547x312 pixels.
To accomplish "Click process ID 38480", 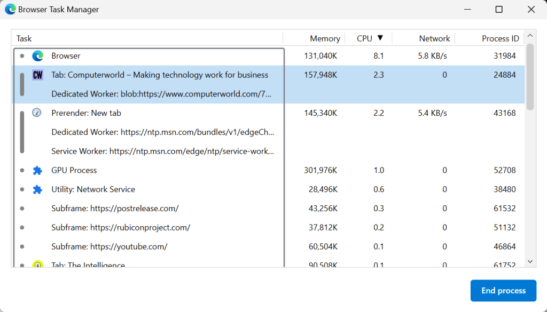I will pos(504,189).
